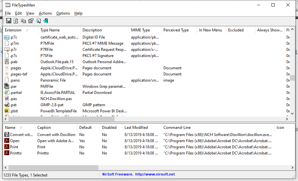The width and height of the screenshot is (298, 181).
Task: Click the Save Selected Items toolbar icon
Action: click(x=8, y=21)
